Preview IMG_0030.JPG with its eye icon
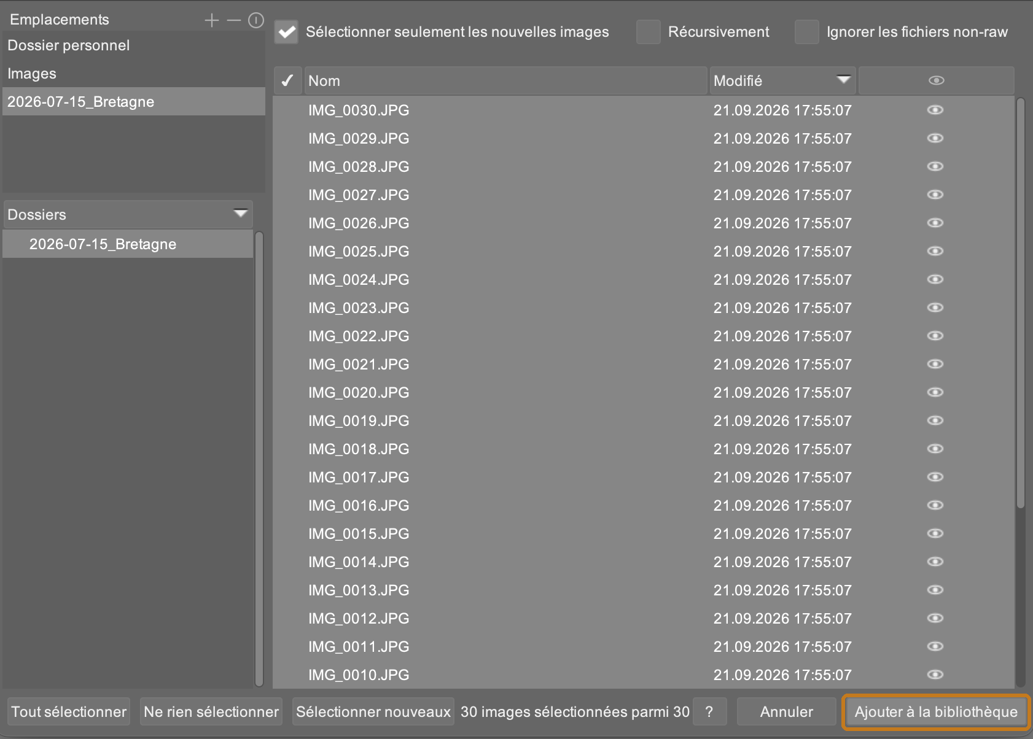This screenshot has height=739, width=1033. click(x=935, y=110)
